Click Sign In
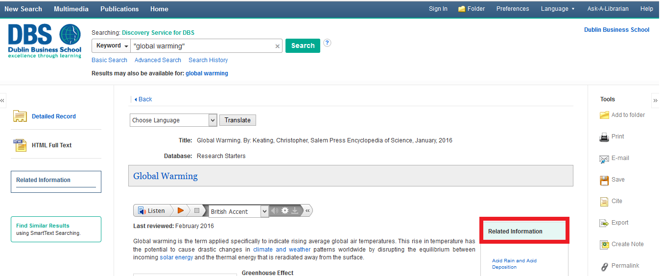Viewport: 663px width, 276px height. click(438, 9)
